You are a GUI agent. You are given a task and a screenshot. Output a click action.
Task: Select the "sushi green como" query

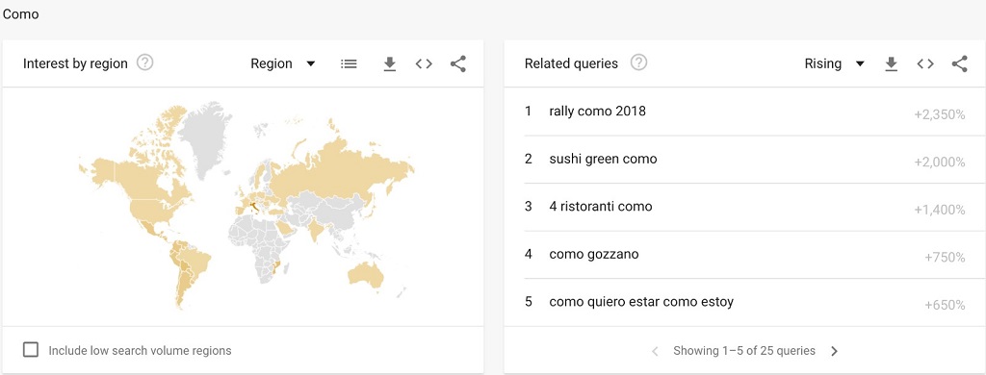pos(744,160)
